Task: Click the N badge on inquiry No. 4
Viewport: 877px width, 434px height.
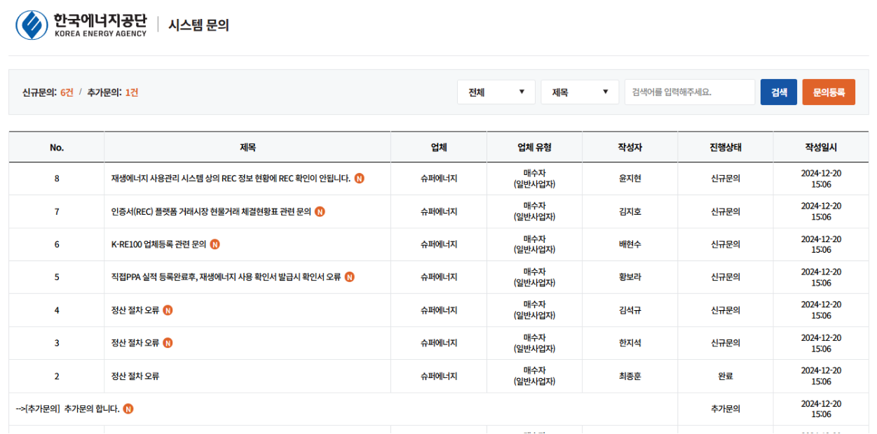Action: tap(168, 310)
